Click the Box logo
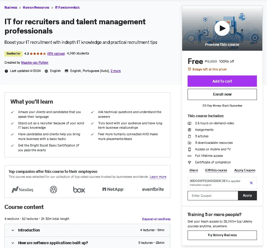The image size is (267, 248). (x=79, y=189)
